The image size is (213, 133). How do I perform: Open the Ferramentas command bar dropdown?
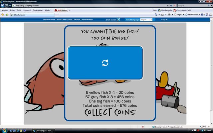pyautogui.click(x=192, y=15)
